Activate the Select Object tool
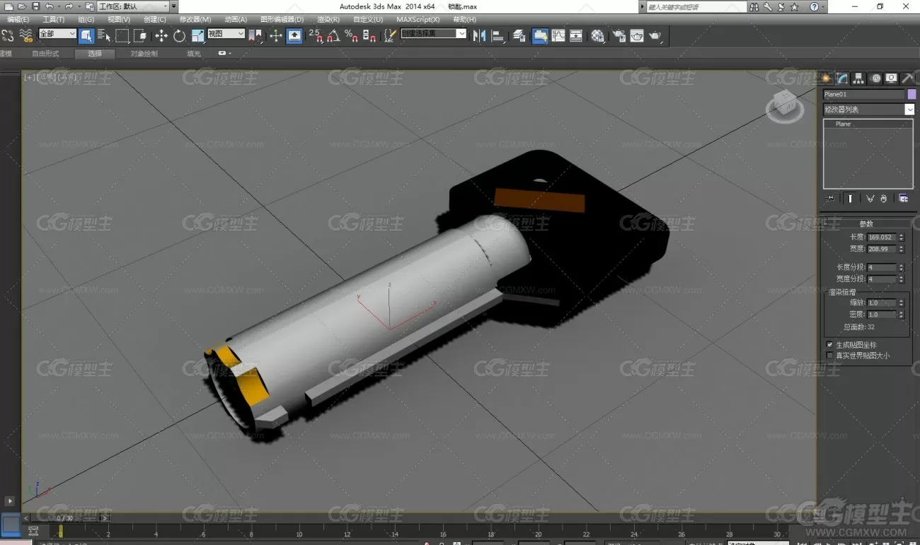 [86, 35]
